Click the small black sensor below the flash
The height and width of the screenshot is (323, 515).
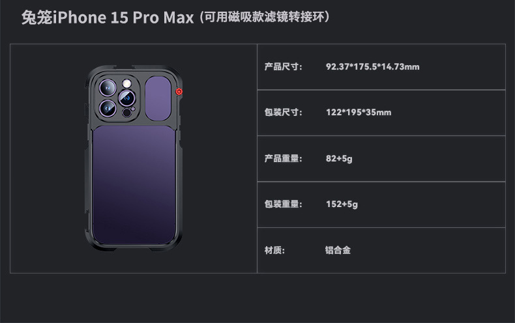[x=126, y=113]
